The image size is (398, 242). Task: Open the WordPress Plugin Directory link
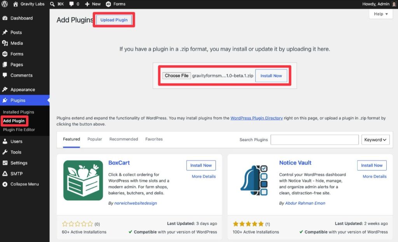click(257, 118)
